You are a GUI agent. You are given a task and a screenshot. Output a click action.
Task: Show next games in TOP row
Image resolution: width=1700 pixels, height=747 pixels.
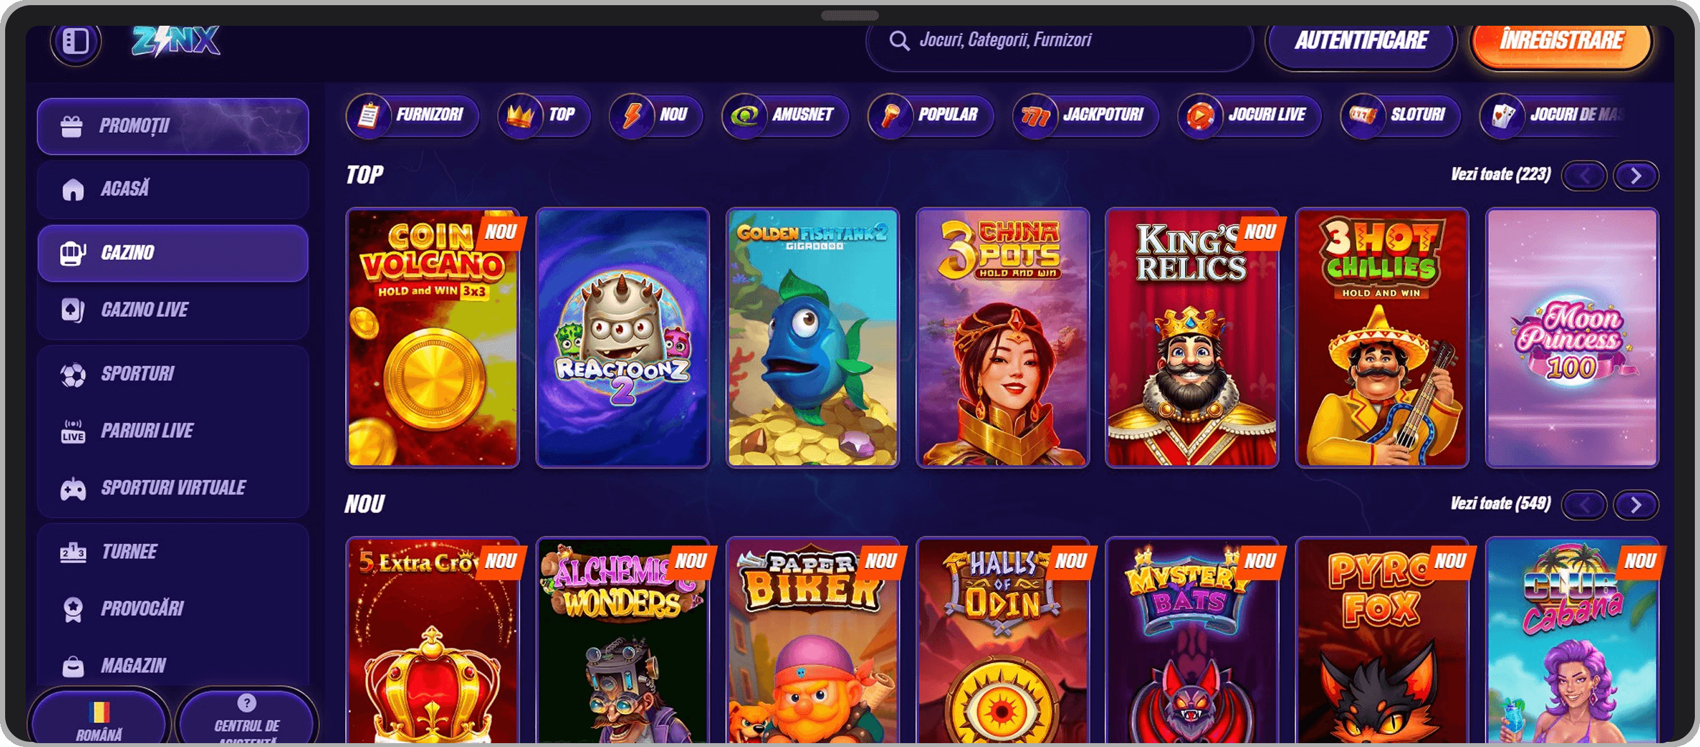point(1636,176)
